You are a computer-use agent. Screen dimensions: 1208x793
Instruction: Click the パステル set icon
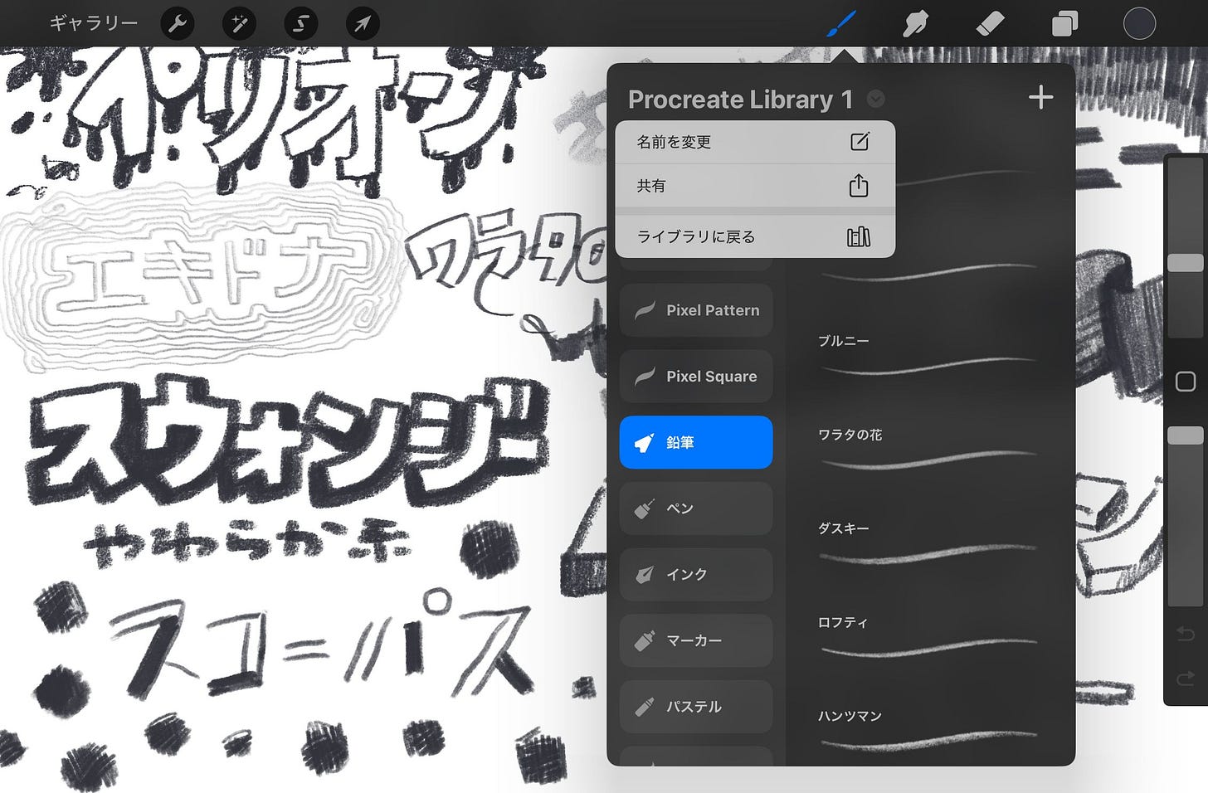(645, 707)
